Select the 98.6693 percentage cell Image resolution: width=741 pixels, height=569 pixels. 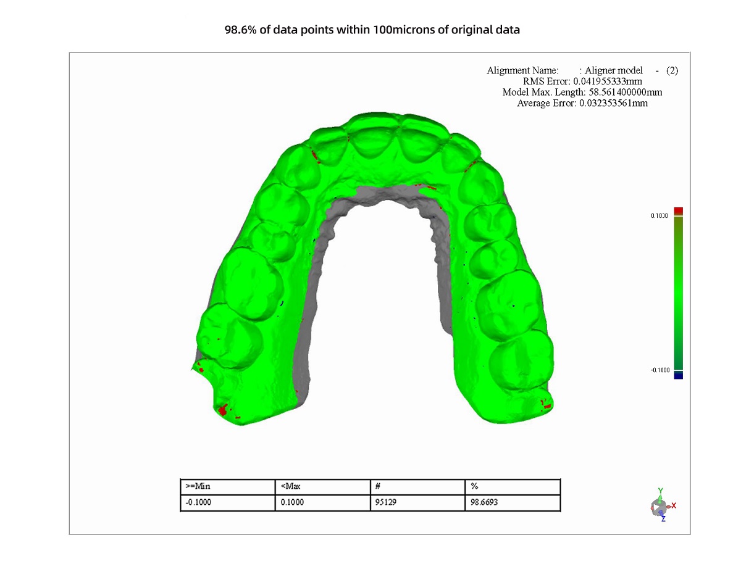click(x=484, y=502)
